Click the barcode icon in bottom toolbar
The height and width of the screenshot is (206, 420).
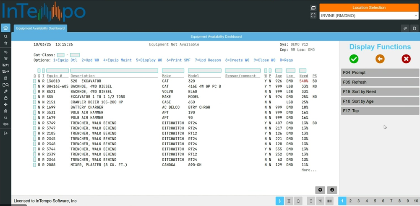329,201
